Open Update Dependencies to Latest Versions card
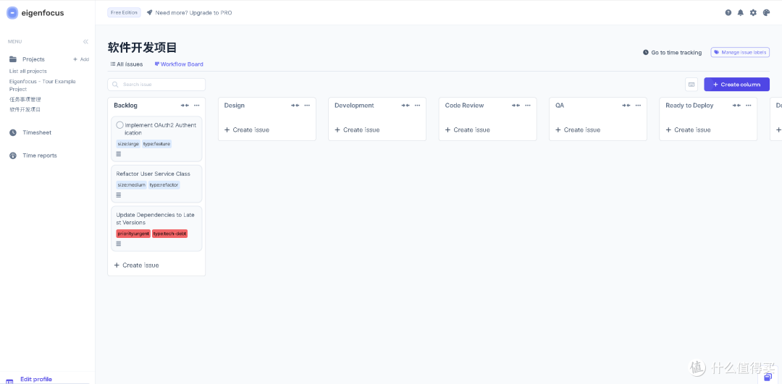 pos(156,229)
